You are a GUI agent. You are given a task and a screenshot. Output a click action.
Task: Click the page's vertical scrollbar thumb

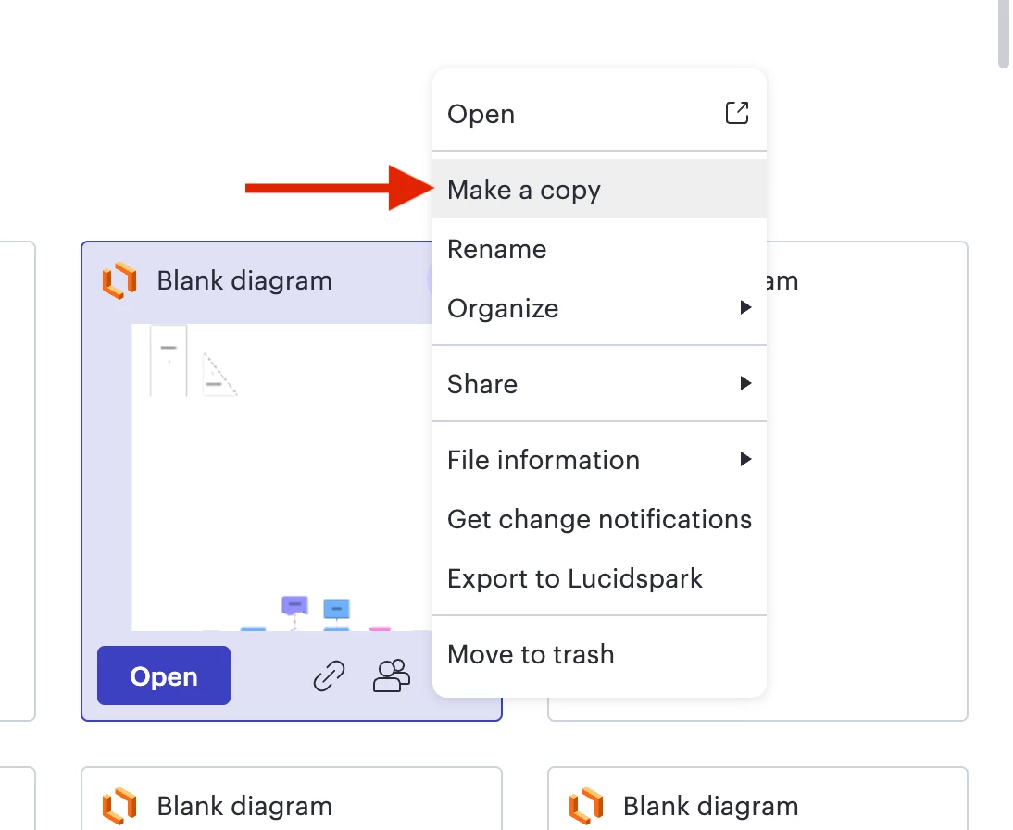click(1004, 32)
